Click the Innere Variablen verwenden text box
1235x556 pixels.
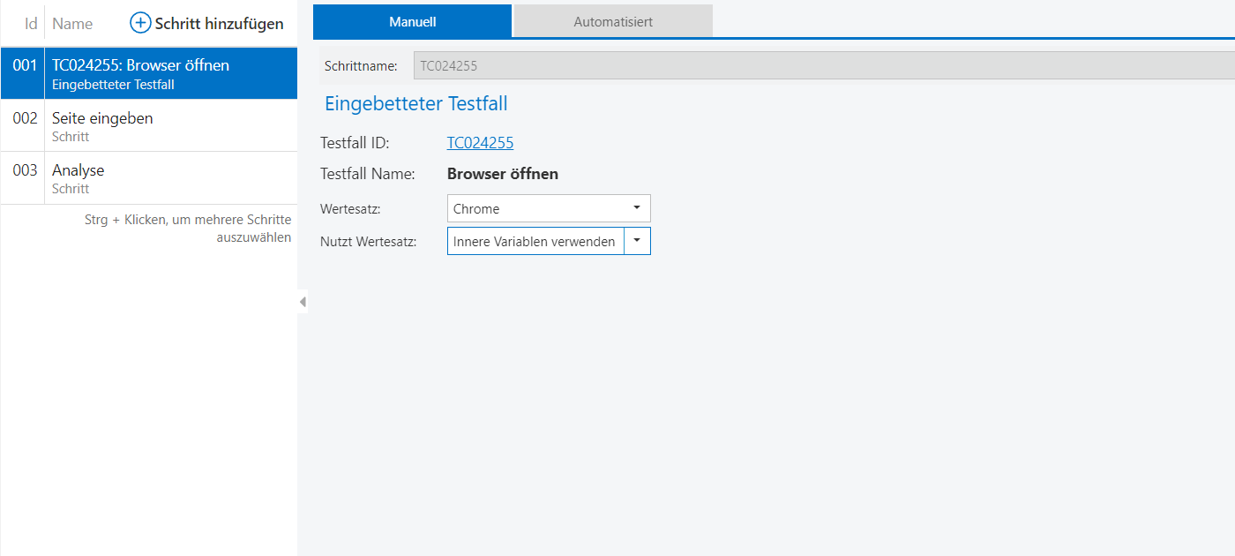(535, 242)
